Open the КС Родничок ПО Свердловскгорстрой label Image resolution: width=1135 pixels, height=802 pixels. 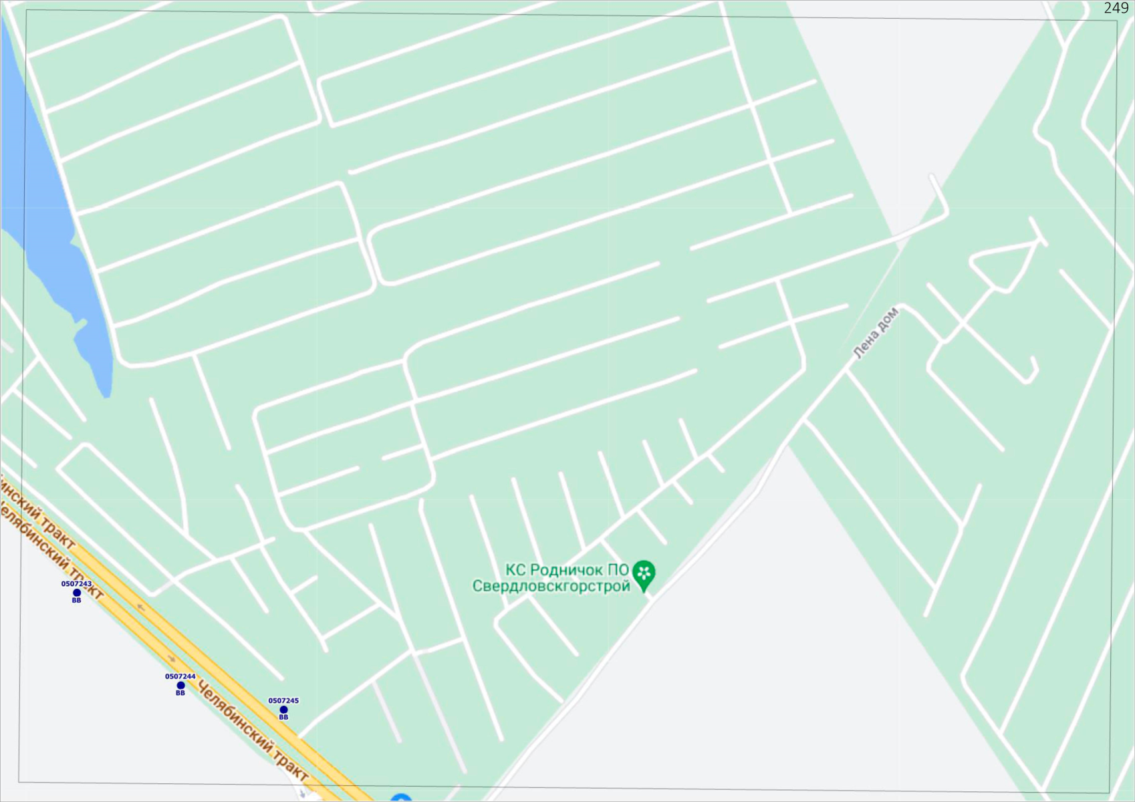coord(551,578)
